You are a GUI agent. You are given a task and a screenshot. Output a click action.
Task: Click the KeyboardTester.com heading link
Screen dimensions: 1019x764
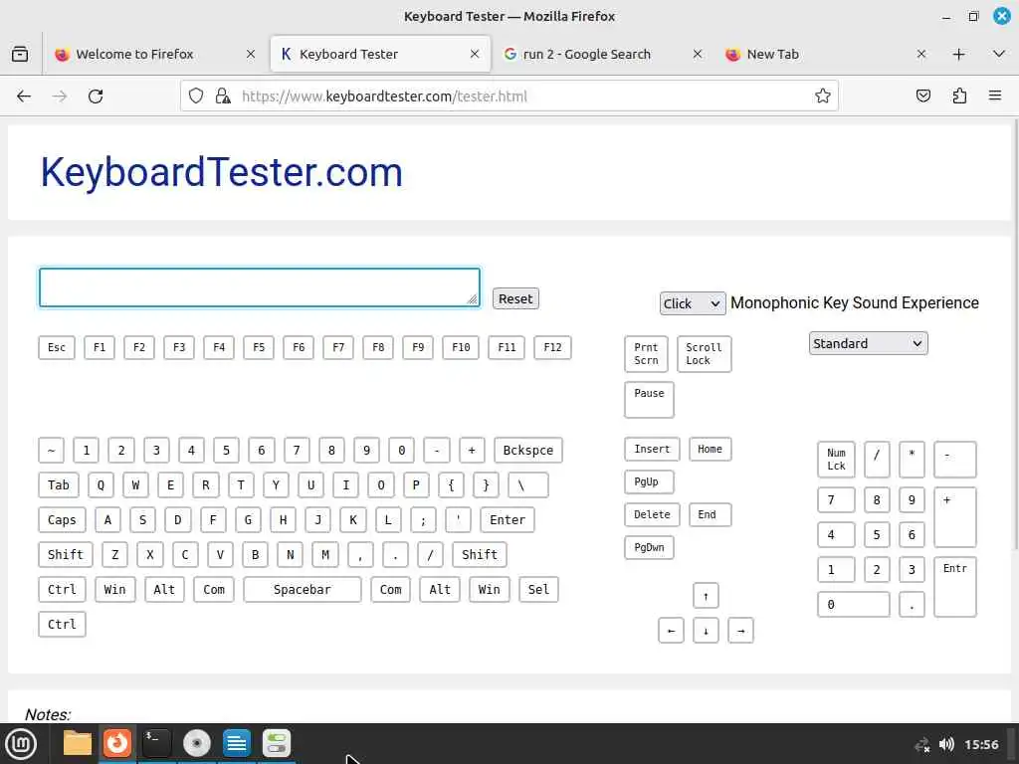222,173
